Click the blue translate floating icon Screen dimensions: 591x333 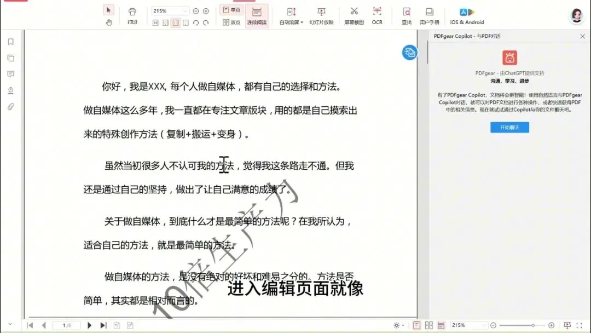coord(409,53)
